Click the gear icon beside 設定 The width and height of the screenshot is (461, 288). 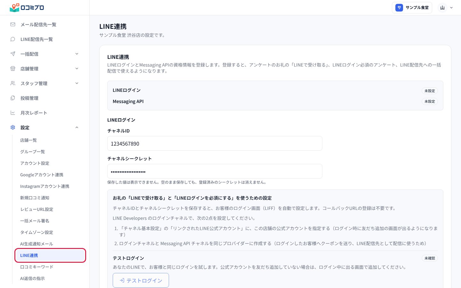tap(13, 127)
